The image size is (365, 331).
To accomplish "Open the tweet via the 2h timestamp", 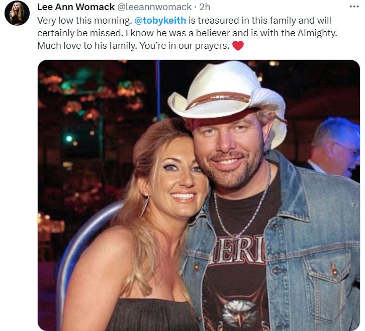I will tap(205, 7).
